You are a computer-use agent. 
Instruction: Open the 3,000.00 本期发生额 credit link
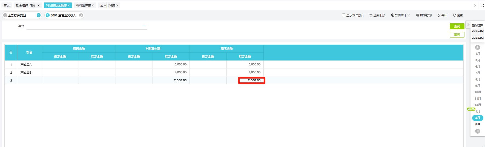[x=180, y=64]
